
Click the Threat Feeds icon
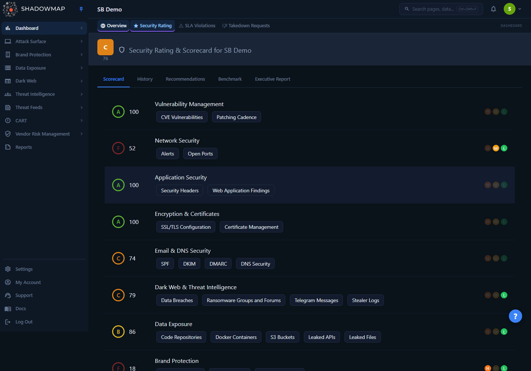coord(8,108)
